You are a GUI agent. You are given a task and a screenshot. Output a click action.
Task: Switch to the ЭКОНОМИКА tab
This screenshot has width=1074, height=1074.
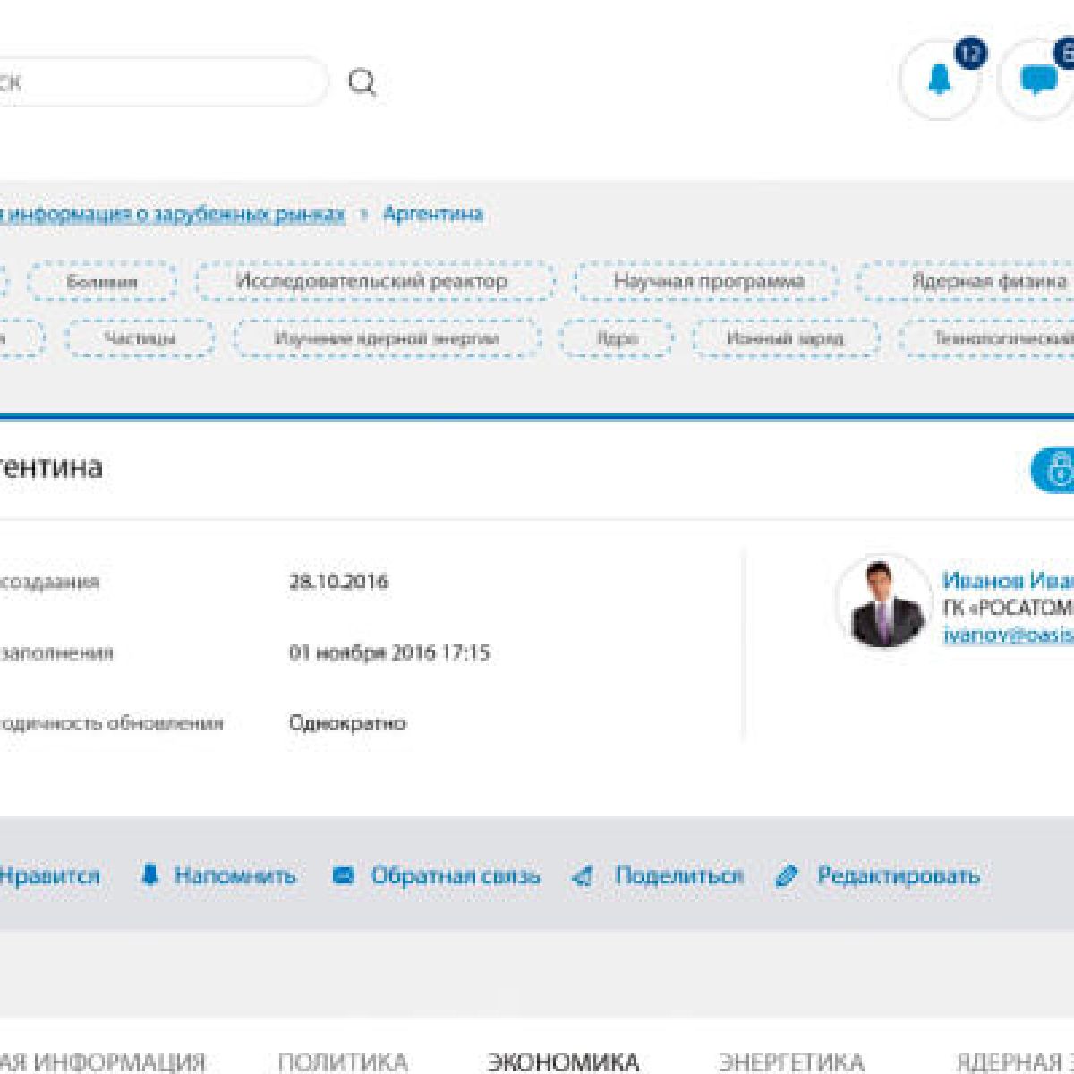pyautogui.click(x=563, y=1061)
